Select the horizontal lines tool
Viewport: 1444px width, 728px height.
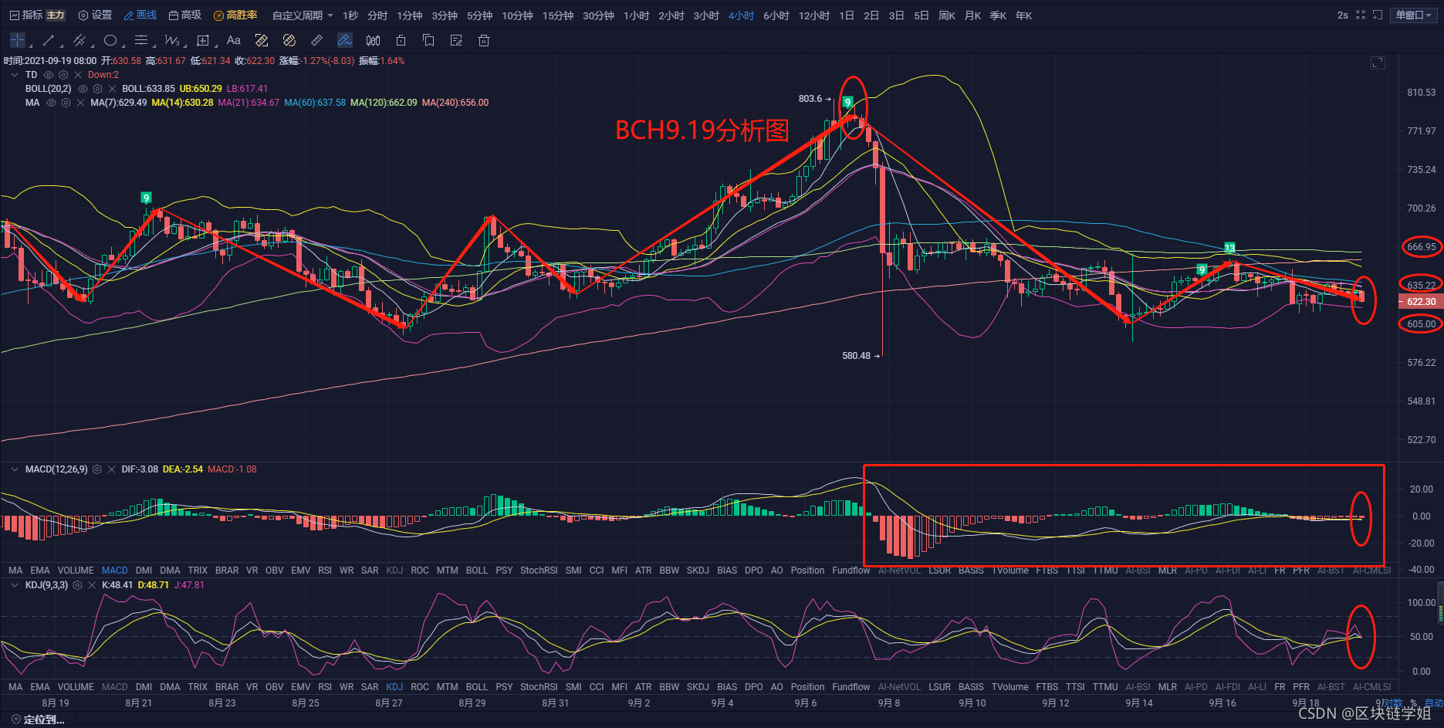tap(140, 40)
